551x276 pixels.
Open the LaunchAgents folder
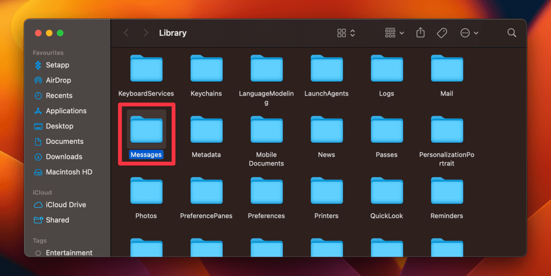click(327, 69)
